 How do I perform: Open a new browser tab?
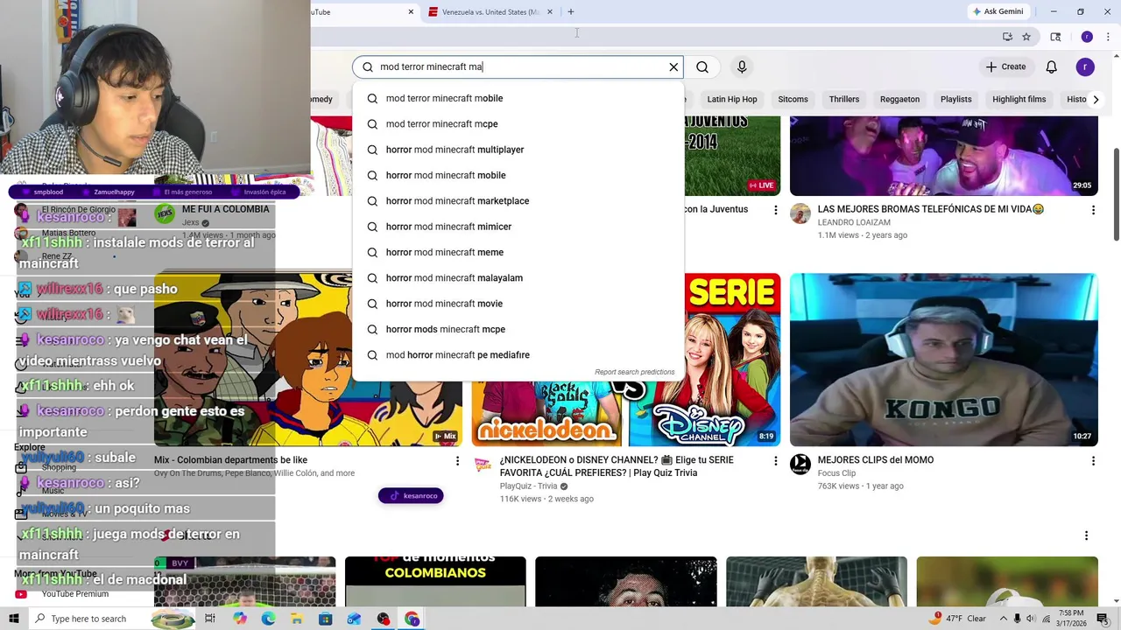tap(570, 11)
